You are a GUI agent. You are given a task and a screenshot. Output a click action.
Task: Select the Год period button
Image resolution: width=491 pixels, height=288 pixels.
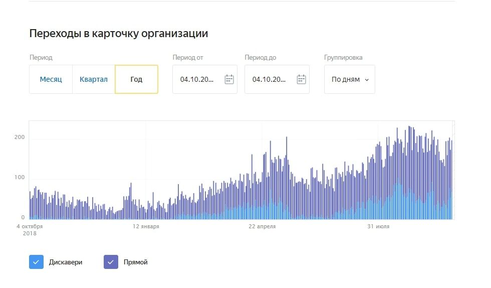(136, 79)
